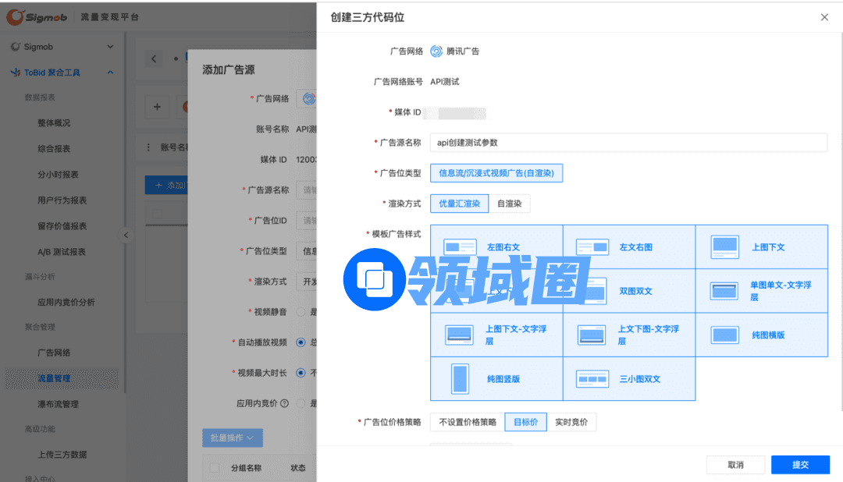This screenshot has width=843, height=482.
Task: Open the 批量操作 dropdown
Action: click(232, 438)
